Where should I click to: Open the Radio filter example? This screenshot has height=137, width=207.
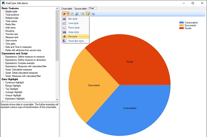(10, 24)
